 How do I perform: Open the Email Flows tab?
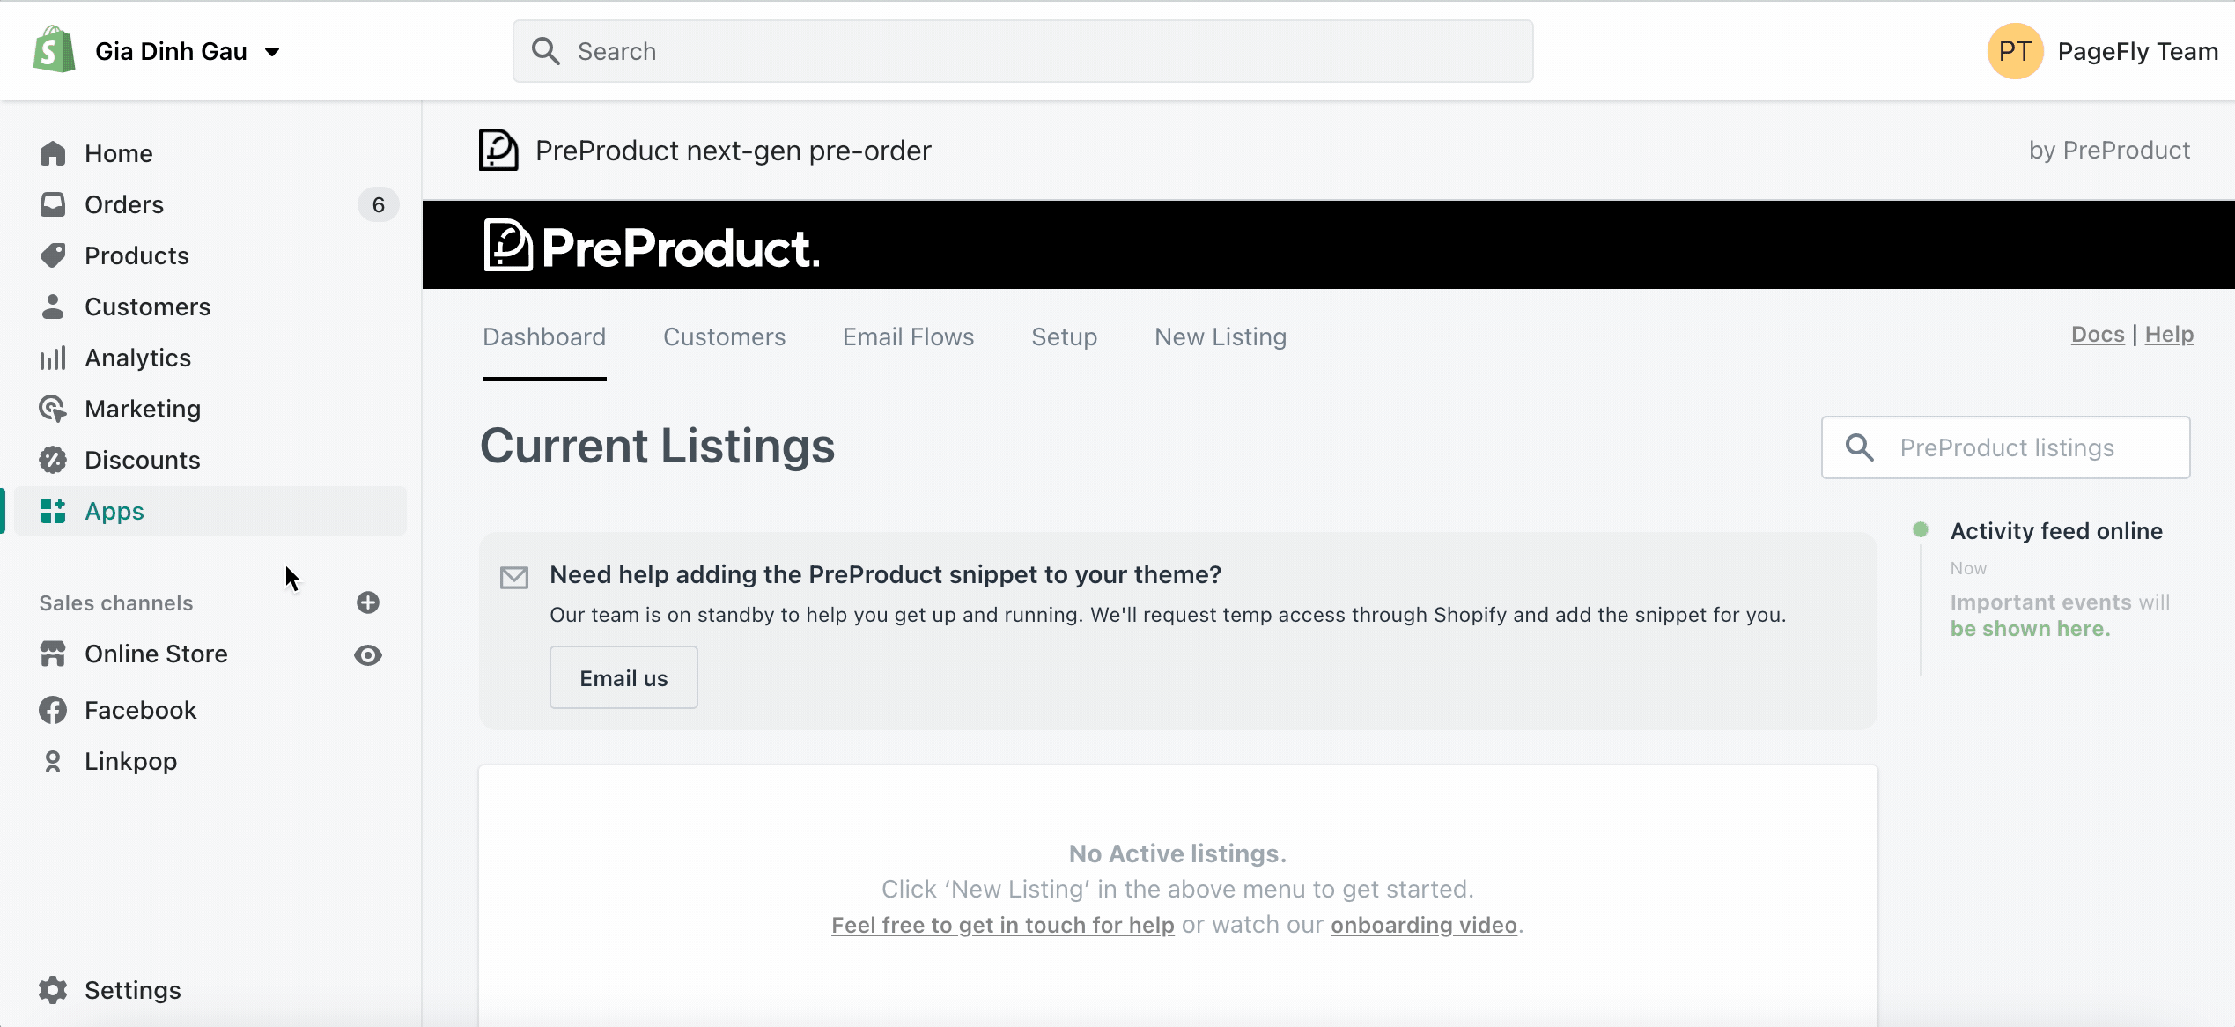(908, 336)
